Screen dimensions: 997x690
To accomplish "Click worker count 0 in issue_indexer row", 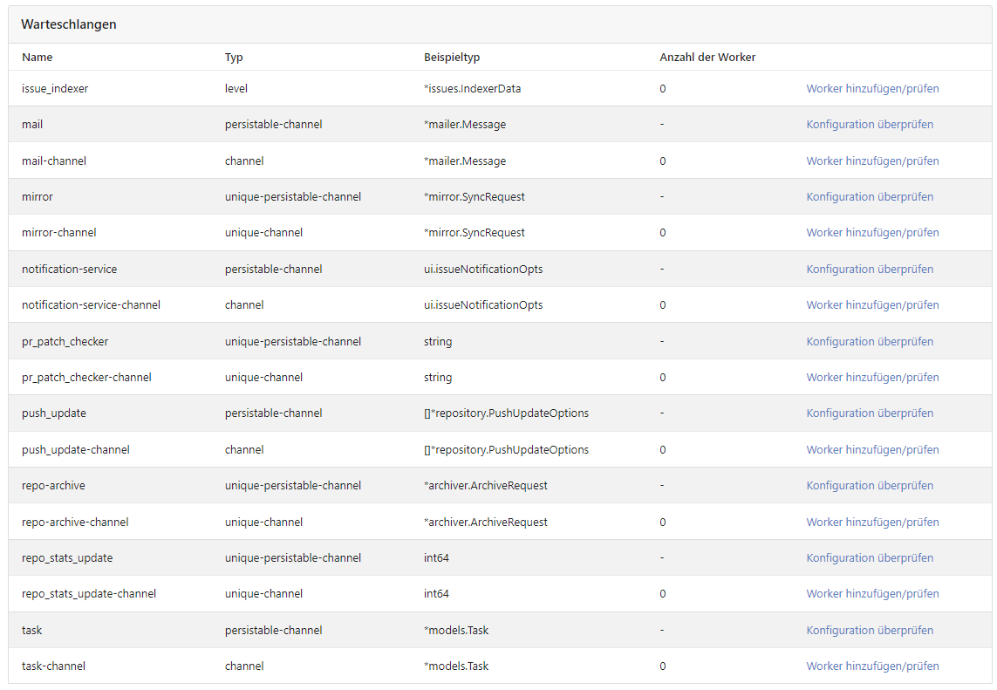I will tap(663, 88).
